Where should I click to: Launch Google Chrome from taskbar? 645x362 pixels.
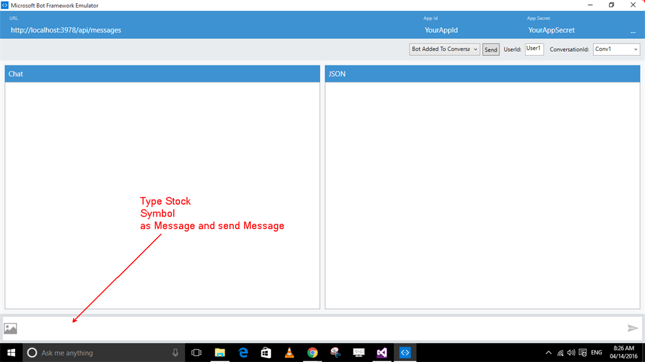tap(312, 353)
